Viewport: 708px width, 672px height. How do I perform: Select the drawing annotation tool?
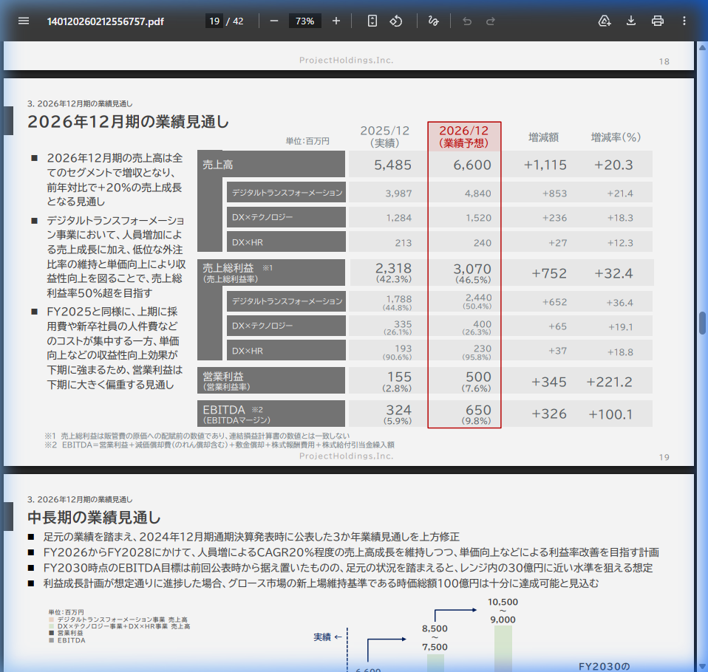(434, 21)
